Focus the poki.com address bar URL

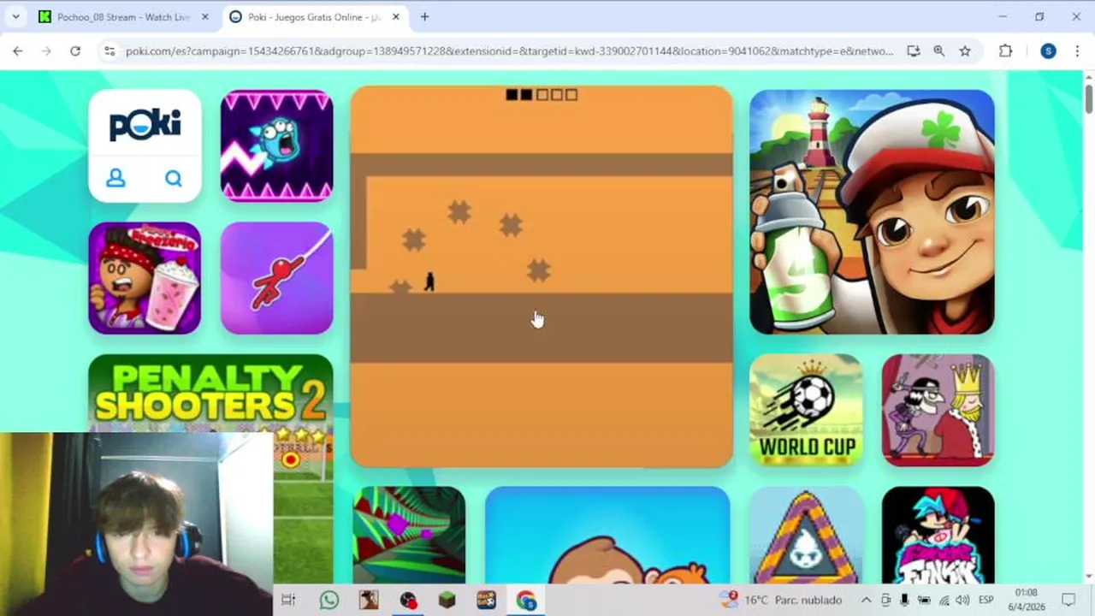click(509, 51)
